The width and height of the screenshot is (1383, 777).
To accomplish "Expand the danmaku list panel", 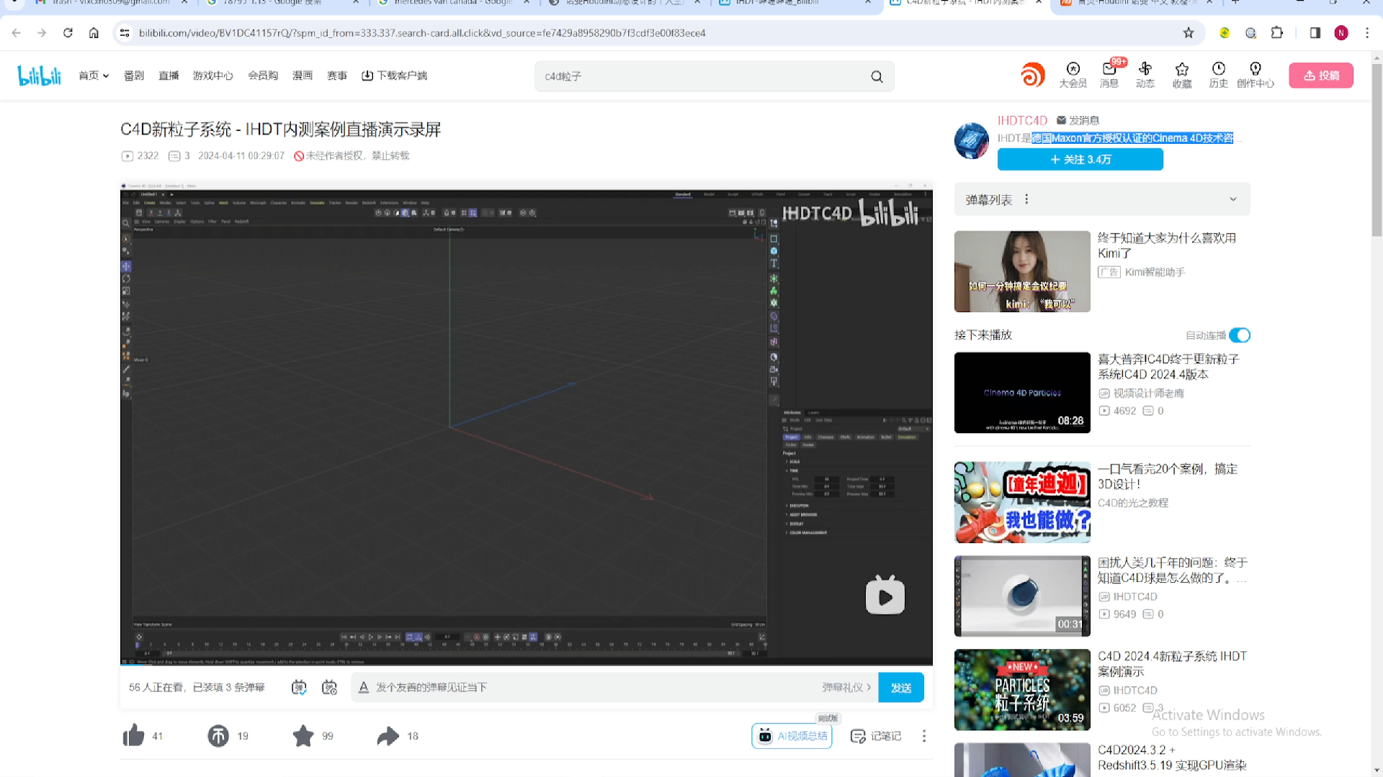I will [x=1232, y=199].
